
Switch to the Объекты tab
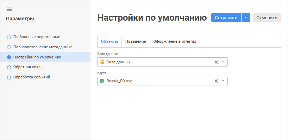coord(109,41)
